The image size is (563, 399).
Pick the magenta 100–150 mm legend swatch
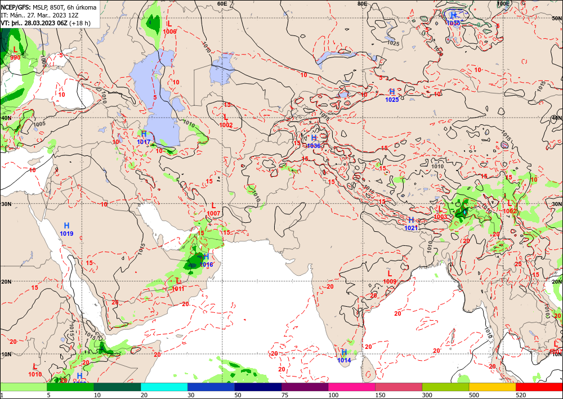pyautogui.click(x=352, y=387)
